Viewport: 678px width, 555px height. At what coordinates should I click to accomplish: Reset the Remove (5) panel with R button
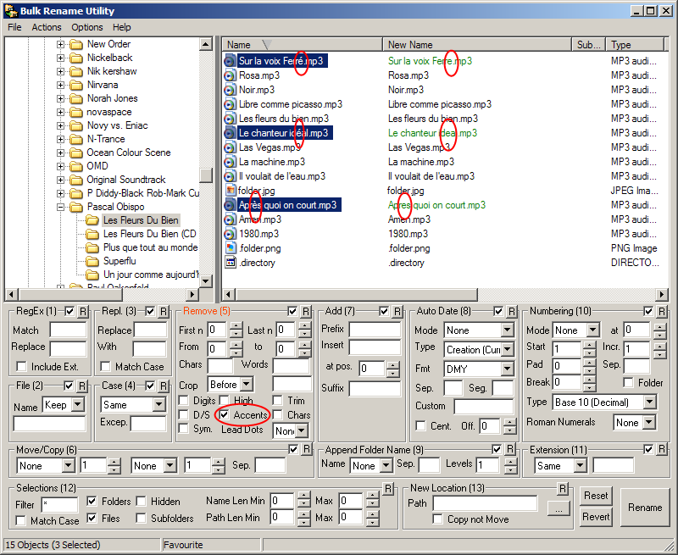click(x=306, y=311)
